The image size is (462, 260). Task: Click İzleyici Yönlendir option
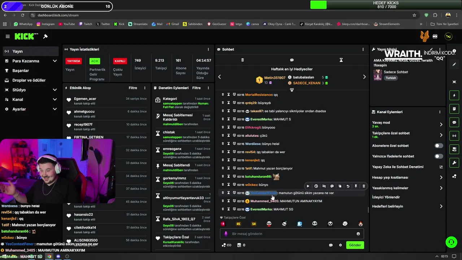(x=386, y=197)
